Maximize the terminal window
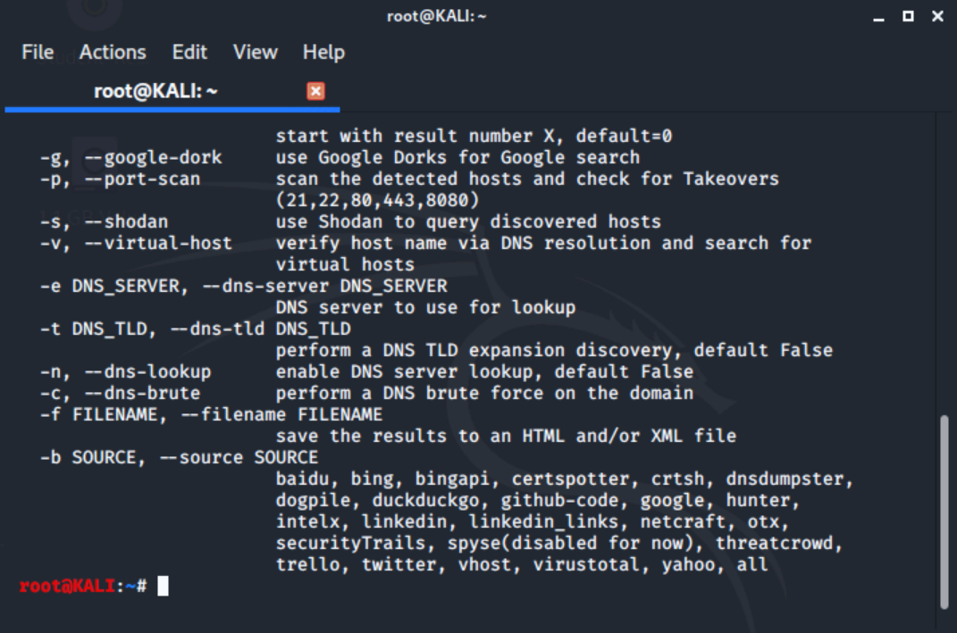 [908, 16]
